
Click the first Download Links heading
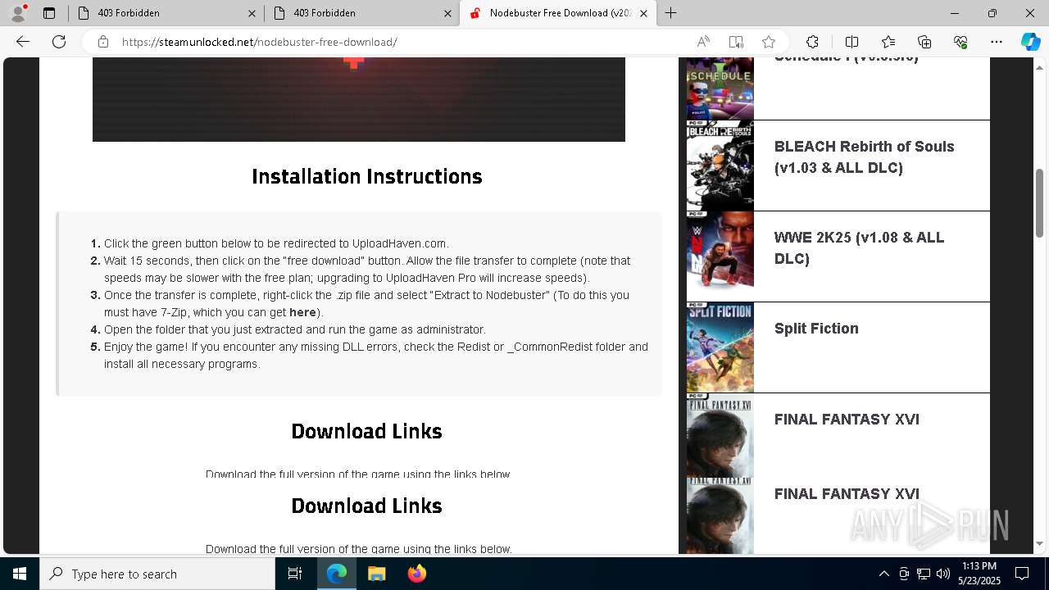tap(366, 432)
